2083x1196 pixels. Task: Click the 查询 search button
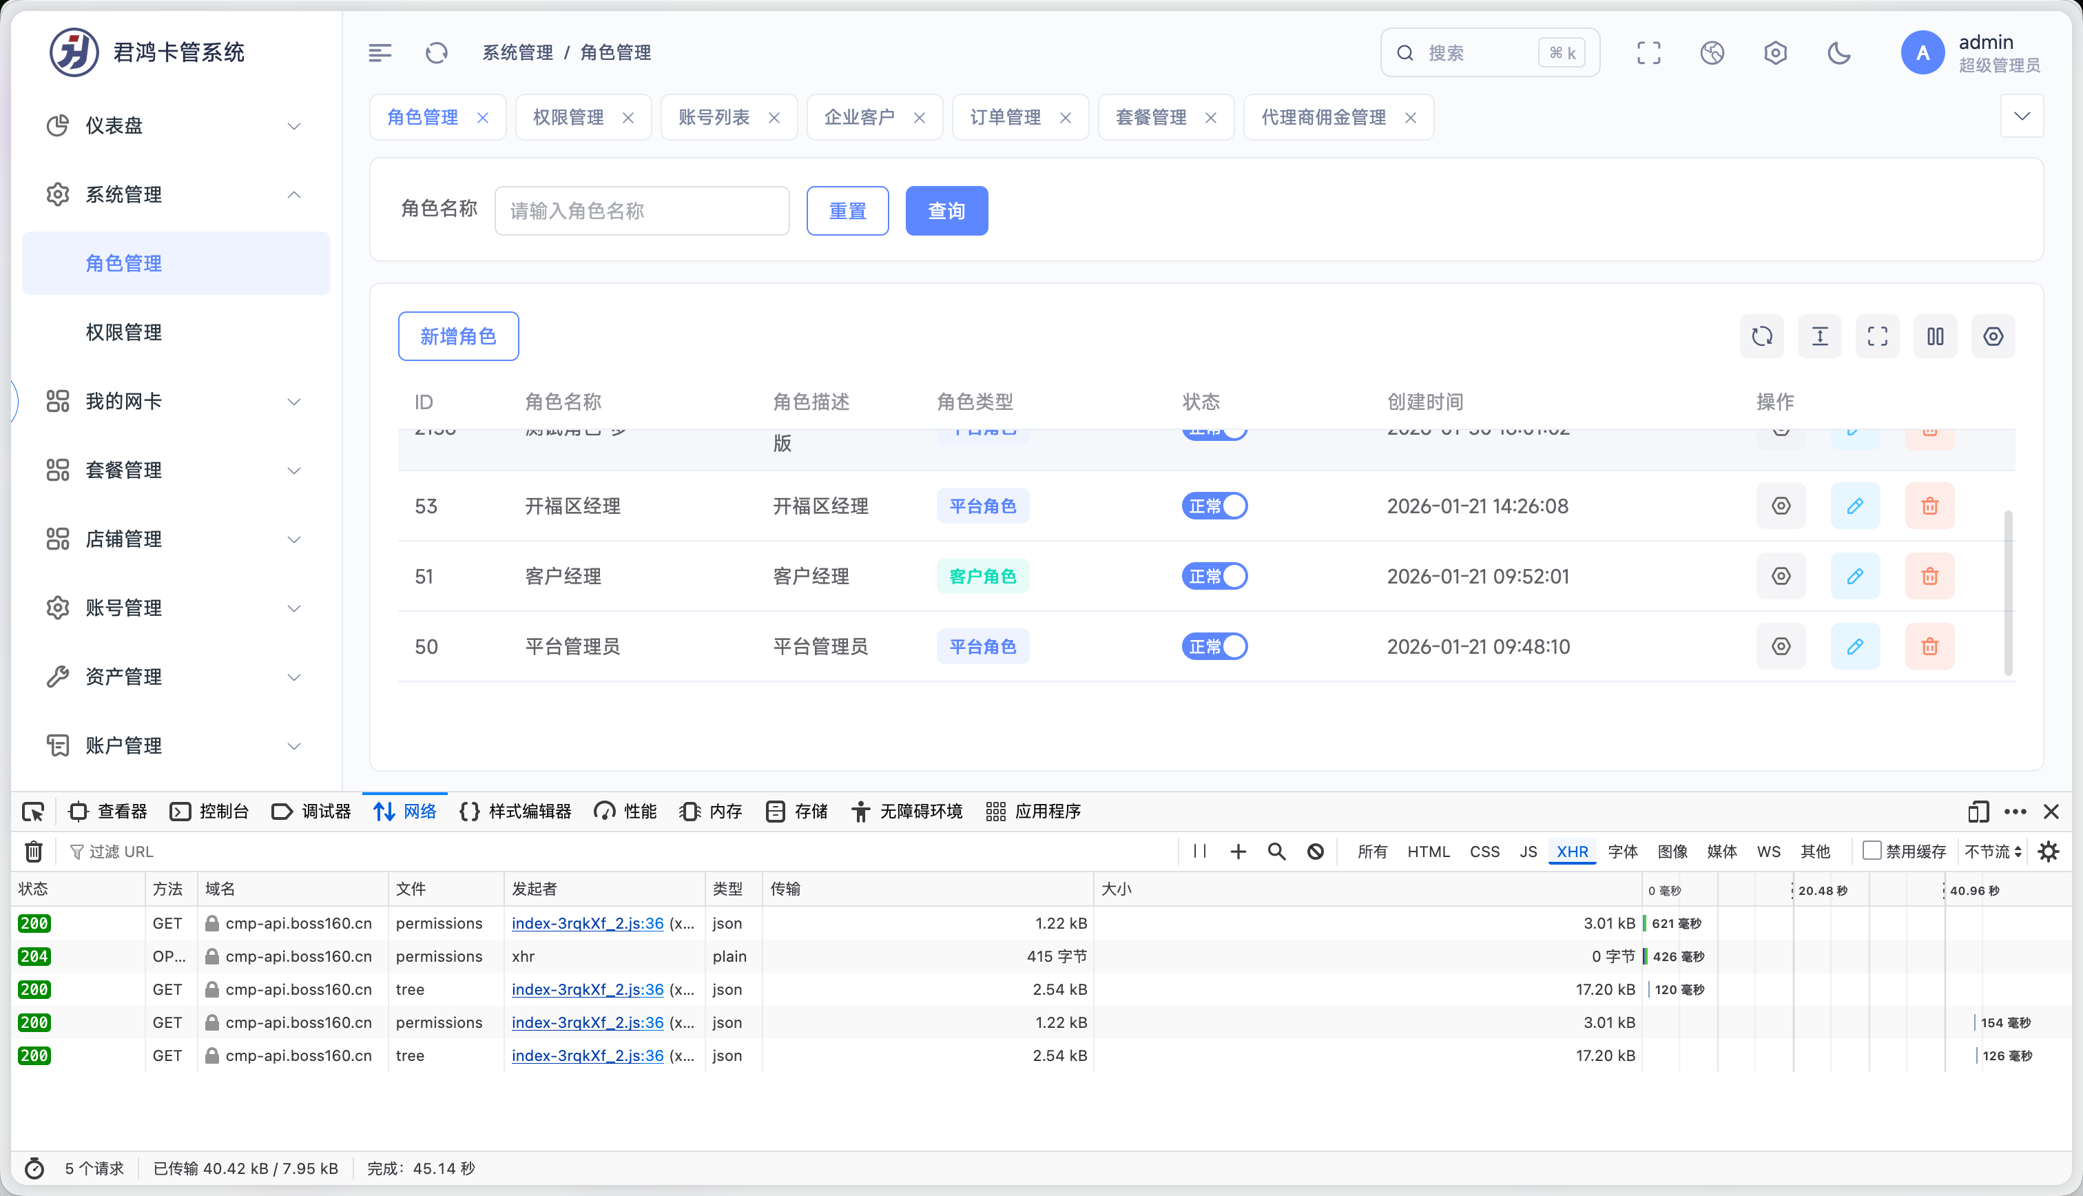[x=946, y=211]
